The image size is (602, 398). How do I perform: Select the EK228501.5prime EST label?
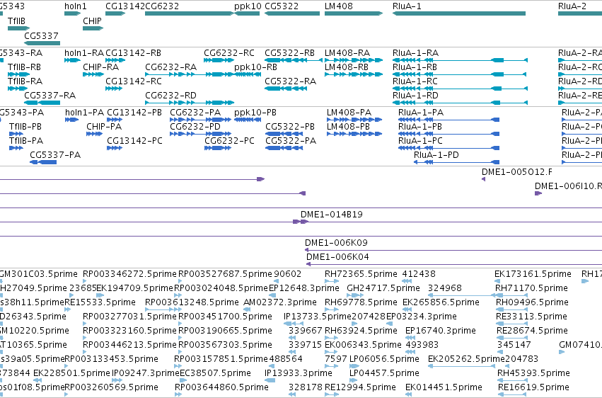click(x=71, y=373)
